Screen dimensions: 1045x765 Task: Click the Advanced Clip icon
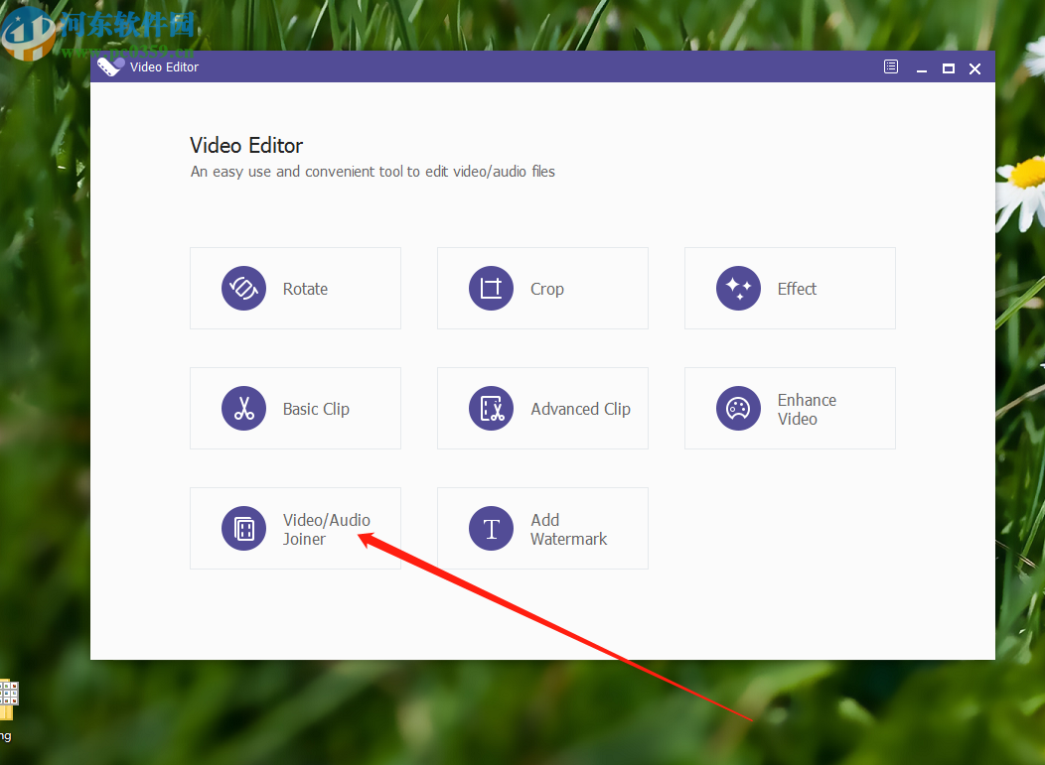coord(491,408)
